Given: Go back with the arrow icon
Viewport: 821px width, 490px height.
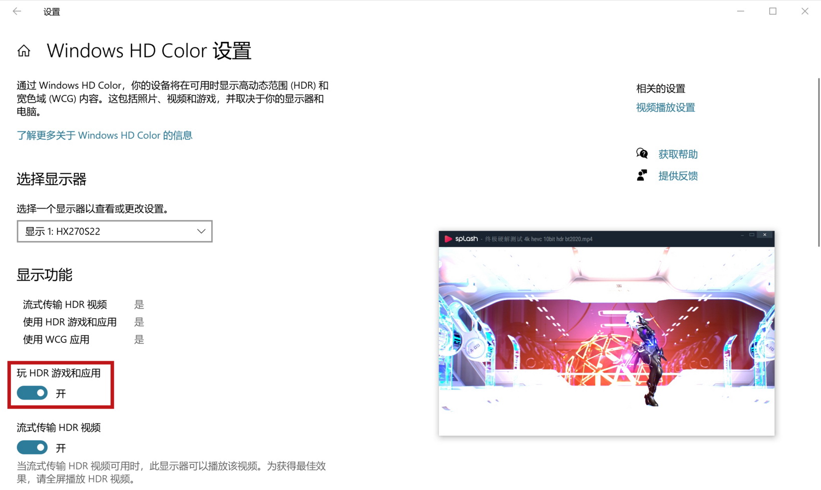Looking at the screenshot, I should pos(17,11).
